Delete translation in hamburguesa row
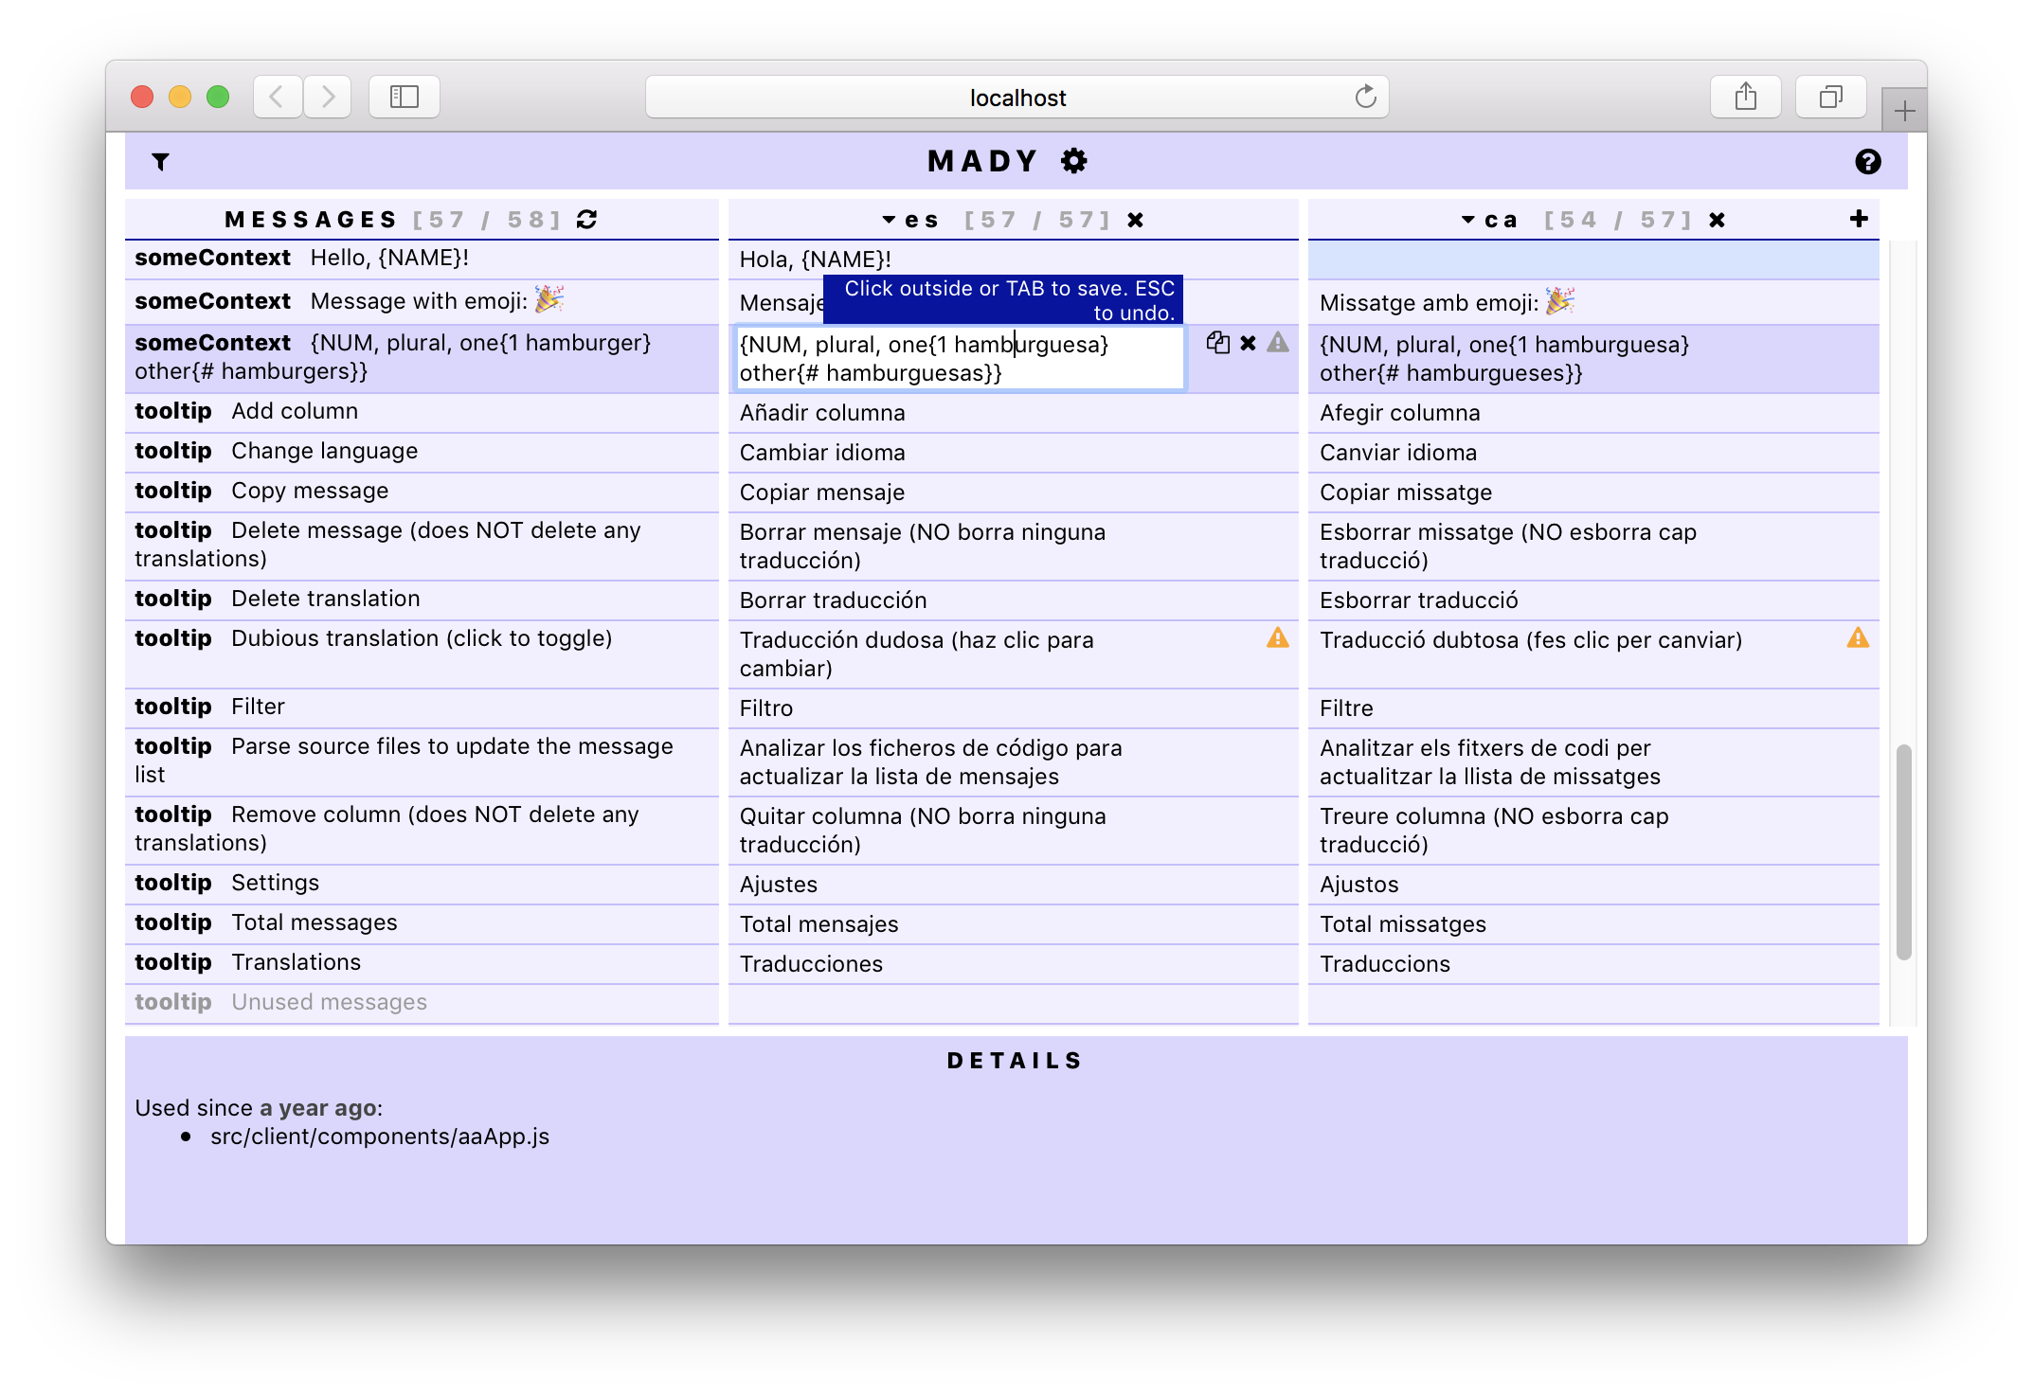The height and width of the screenshot is (1396, 2033). click(x=1248, y=343)
